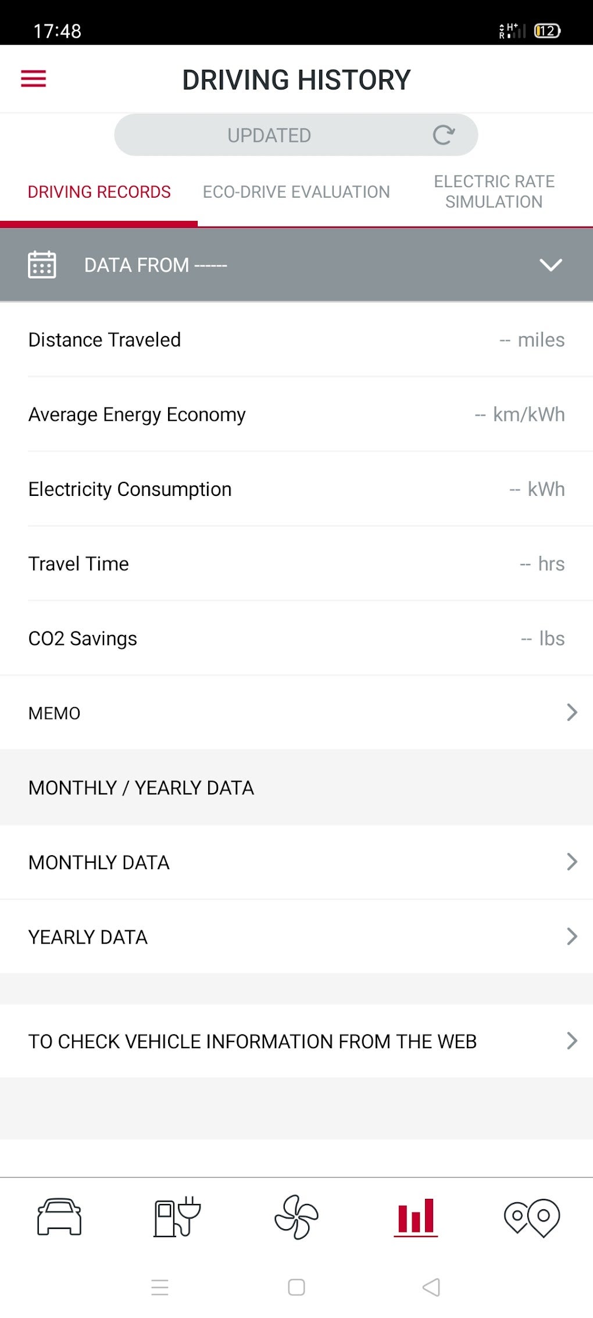Expand YEARLY DATA details
593x1318 pixels.
point(572,936)
